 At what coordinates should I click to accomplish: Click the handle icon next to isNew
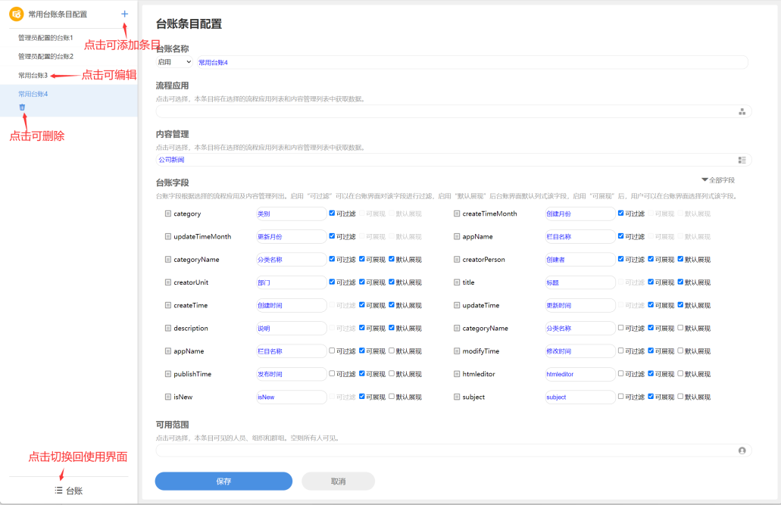coord(168,397)
